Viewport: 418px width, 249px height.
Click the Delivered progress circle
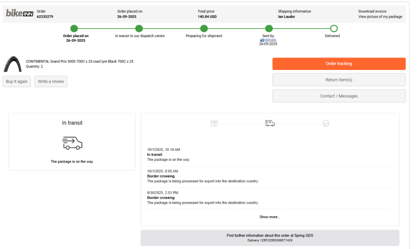[334, 28]
